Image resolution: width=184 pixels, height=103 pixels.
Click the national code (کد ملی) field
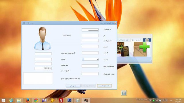(90, 53)
